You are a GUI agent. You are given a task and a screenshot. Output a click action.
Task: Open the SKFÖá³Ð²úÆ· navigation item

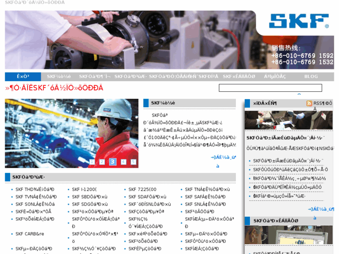pyautogui.click(x=131, y=76)
